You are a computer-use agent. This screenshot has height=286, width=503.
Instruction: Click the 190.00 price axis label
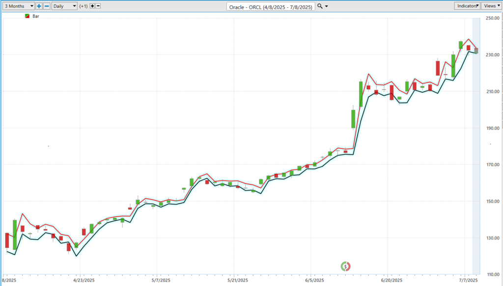(x=492, y=128)
